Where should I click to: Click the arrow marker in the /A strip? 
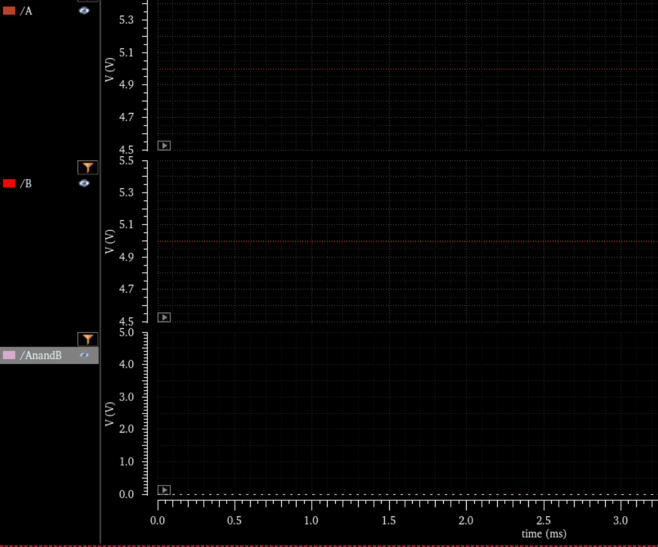164,146
